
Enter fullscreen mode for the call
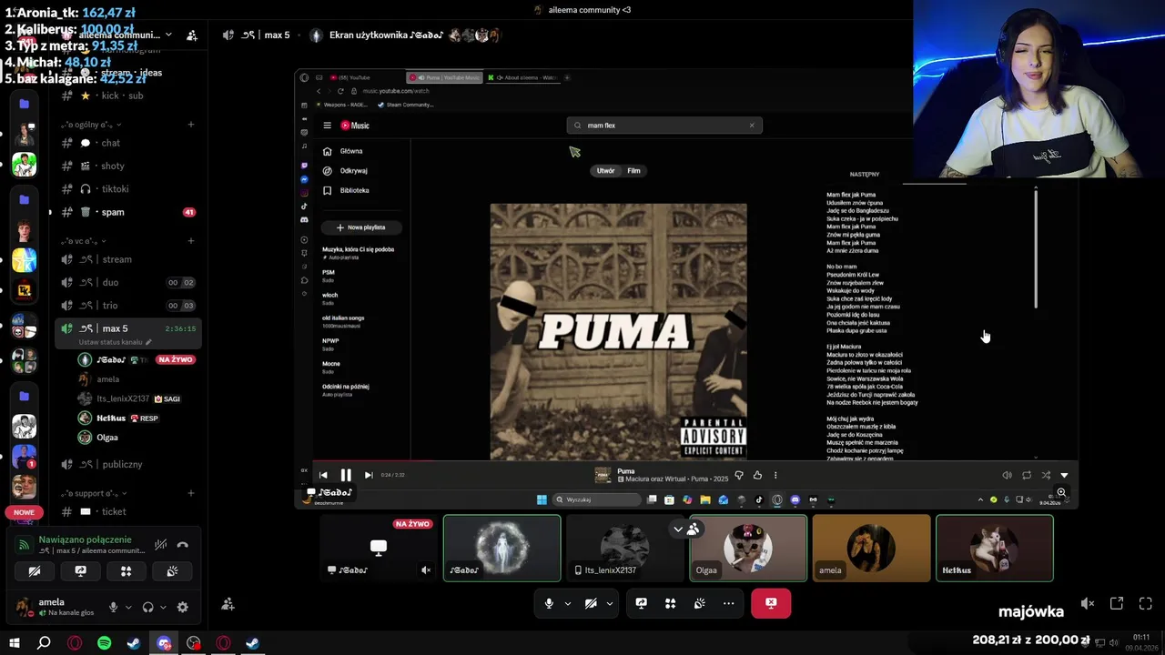click(1146, 603)
